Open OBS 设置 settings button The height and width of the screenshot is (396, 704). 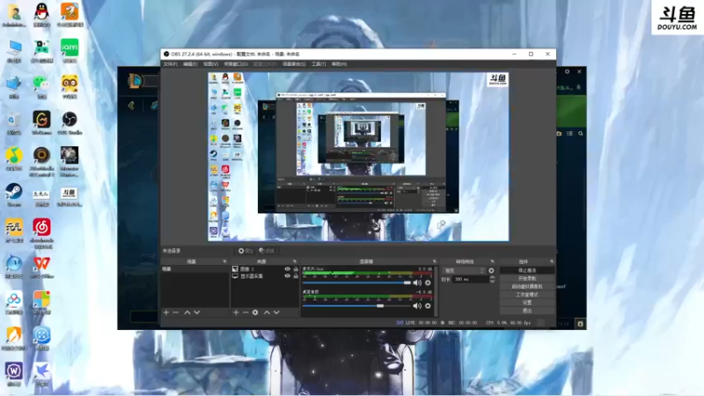[527, 303]
